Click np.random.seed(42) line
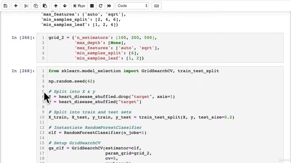 pos(72,81)
